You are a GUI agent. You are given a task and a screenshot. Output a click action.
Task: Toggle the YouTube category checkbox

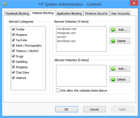tap(13, 40)
